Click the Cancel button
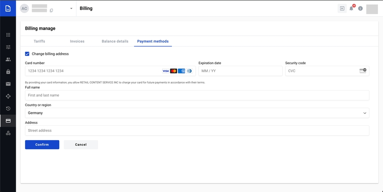 point(81,145)
